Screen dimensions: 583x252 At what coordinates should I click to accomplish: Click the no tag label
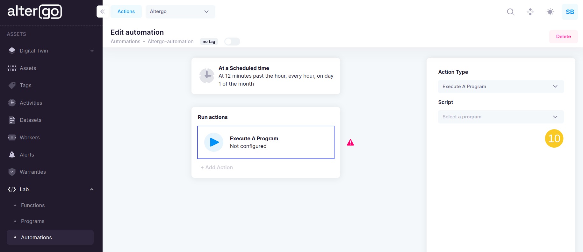pos(209,42)
